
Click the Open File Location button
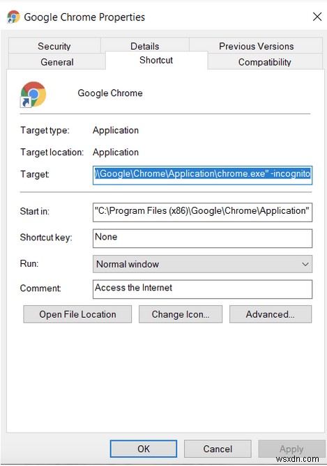click(77, 314)
